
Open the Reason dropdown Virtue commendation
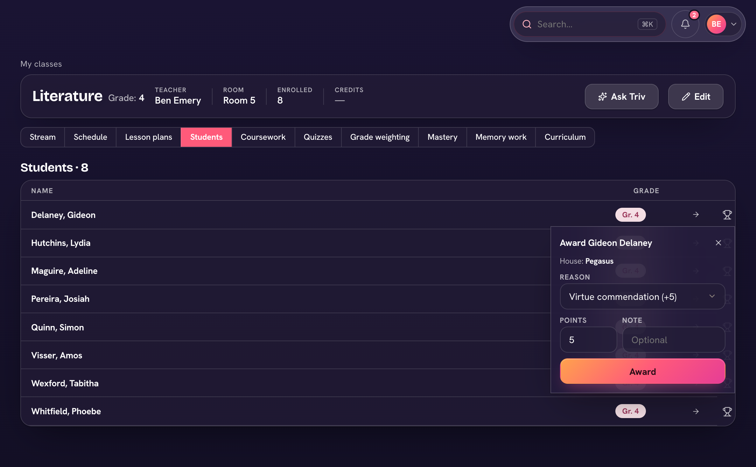coord(642,297)
